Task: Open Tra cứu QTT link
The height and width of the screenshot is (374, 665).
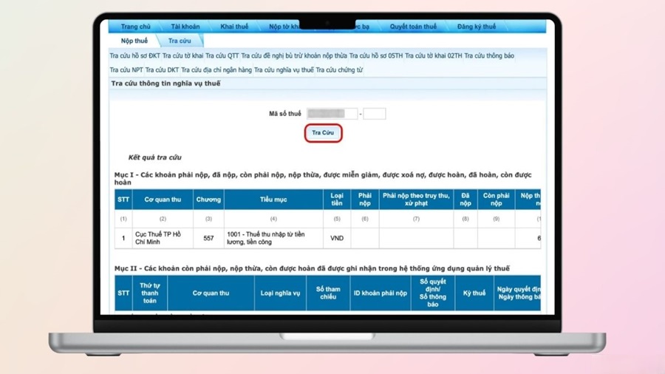Action: point(222,55)
